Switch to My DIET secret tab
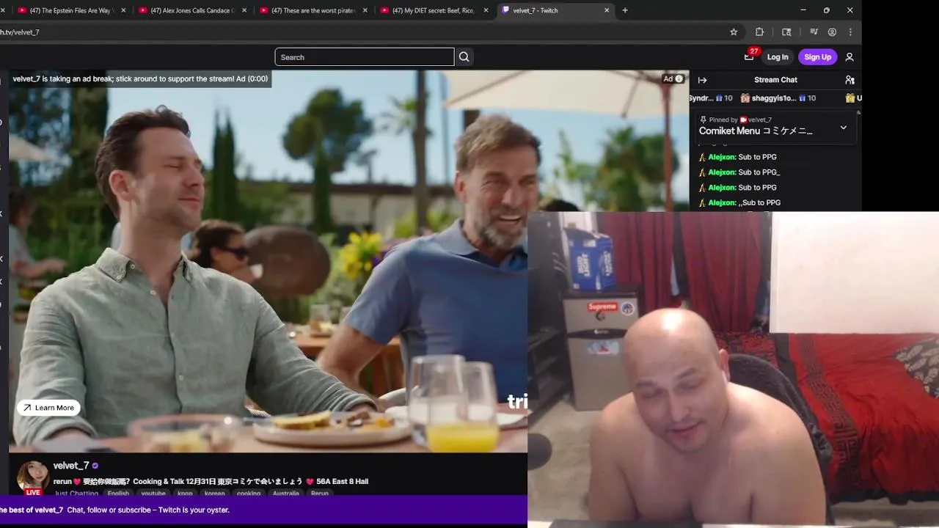939x528 pixels. coord(434,10)
